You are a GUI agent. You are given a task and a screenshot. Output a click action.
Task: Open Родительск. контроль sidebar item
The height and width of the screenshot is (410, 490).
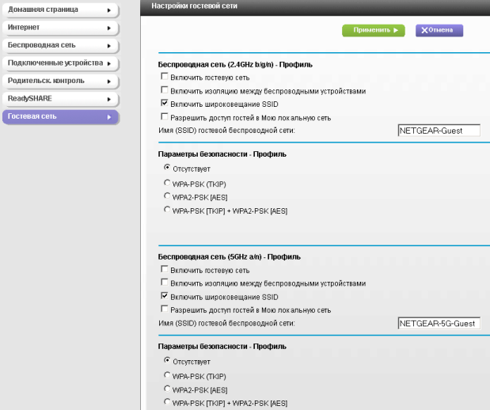[60, 82]
